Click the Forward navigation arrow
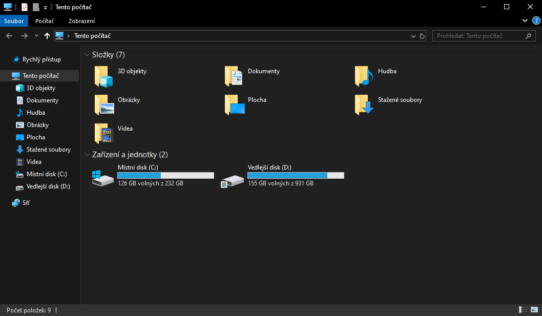This screenshot has height=316, width=542. (x=24, y=36)
